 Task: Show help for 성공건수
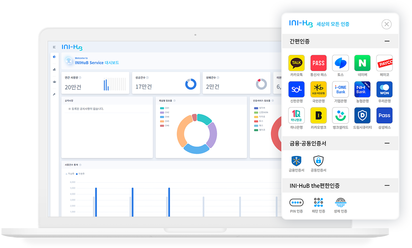point(147,78)
